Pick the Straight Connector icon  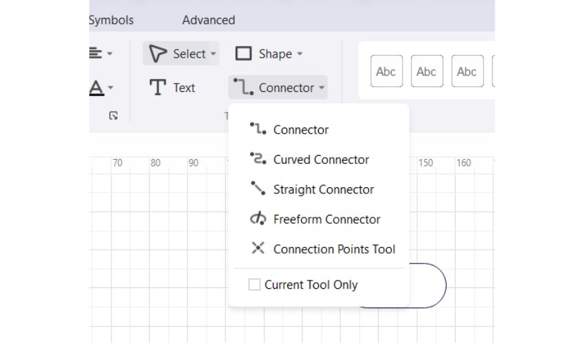[258, 189]
